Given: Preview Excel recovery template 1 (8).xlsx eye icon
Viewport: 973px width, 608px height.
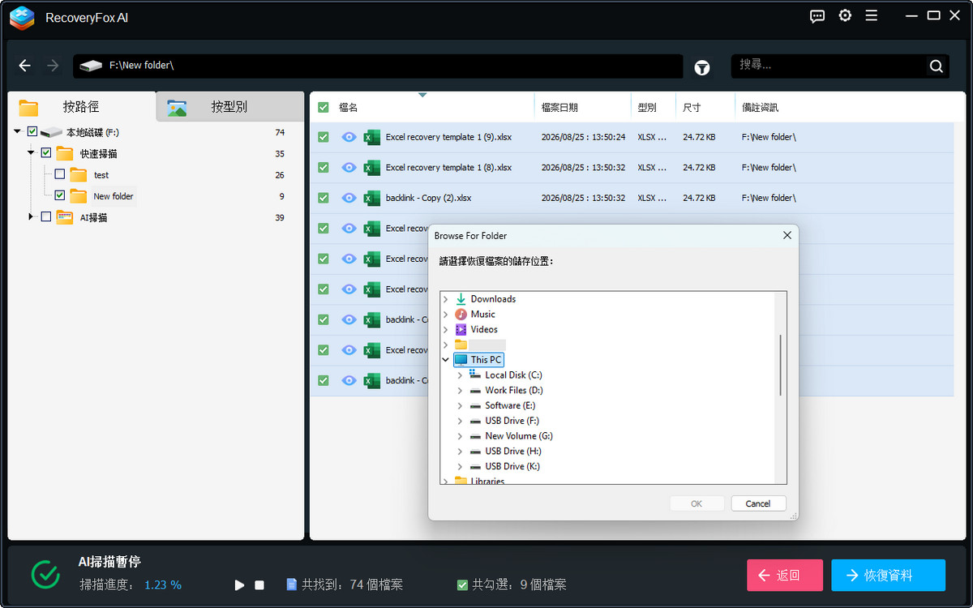Looking at the screenshot, I should click(x=349, y=167).
